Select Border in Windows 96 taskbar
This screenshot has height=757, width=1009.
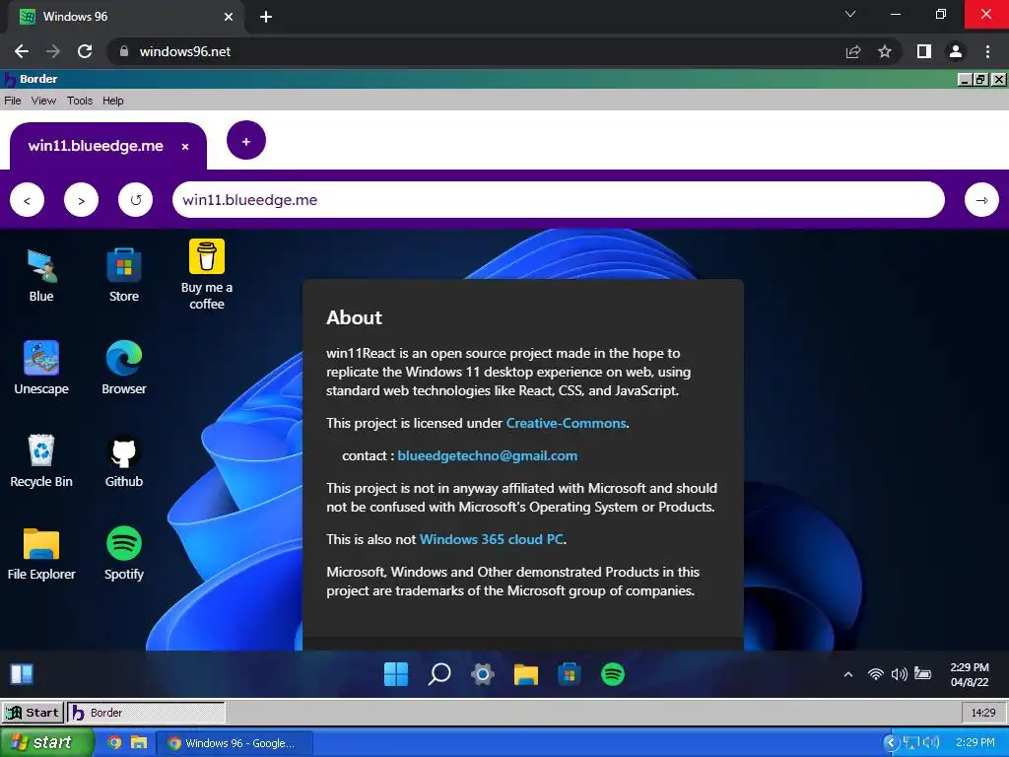pyautogui.click(x=146, y=713)
